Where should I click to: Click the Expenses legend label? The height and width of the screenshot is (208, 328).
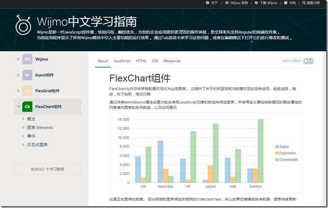pos(288,153)
